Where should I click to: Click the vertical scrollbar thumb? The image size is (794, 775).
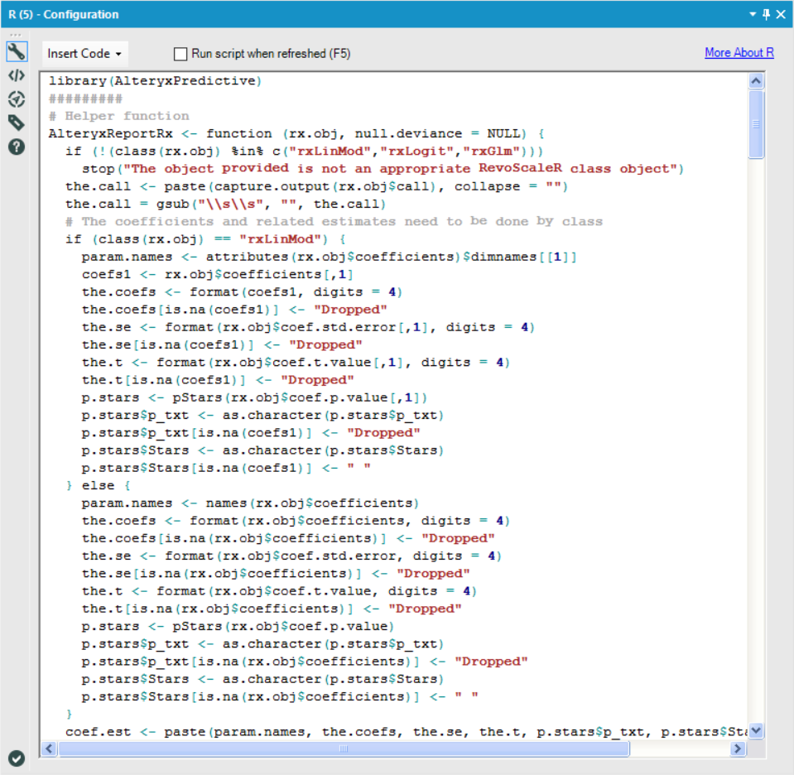point(756,124)
